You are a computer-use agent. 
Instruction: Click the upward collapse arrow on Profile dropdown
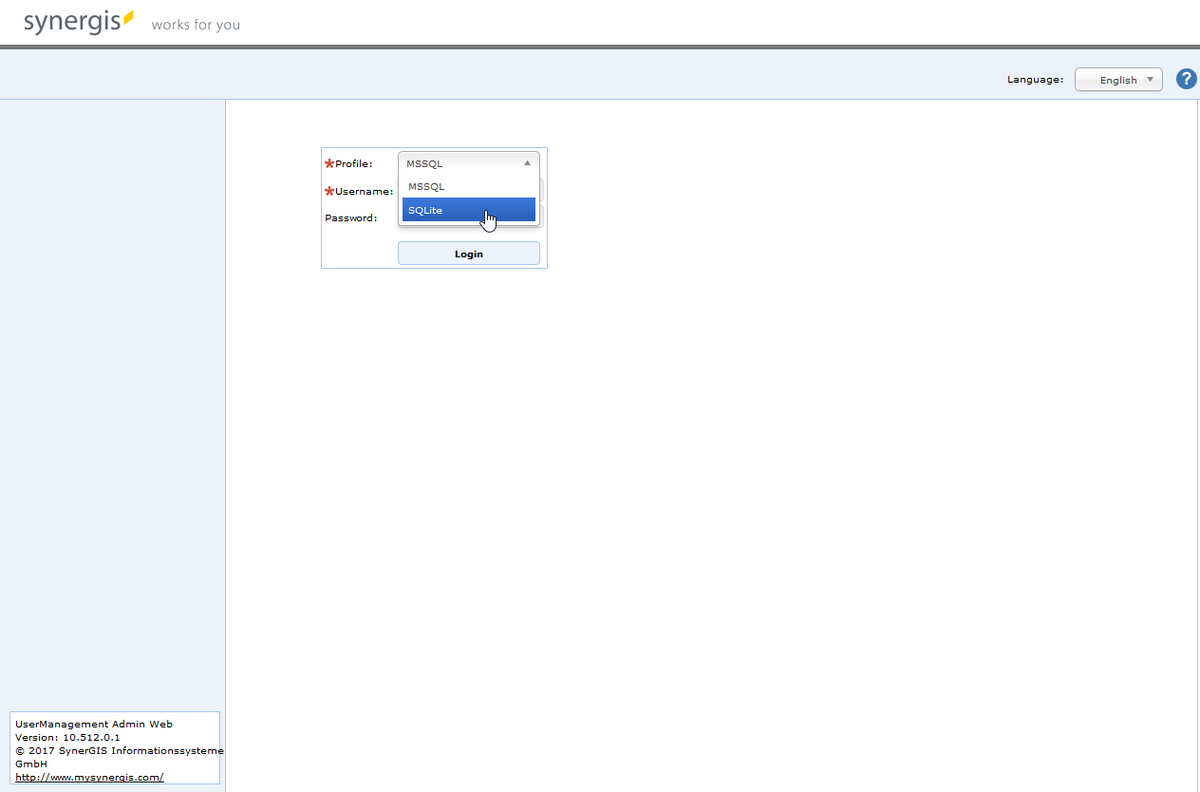[x=528, y=163]
